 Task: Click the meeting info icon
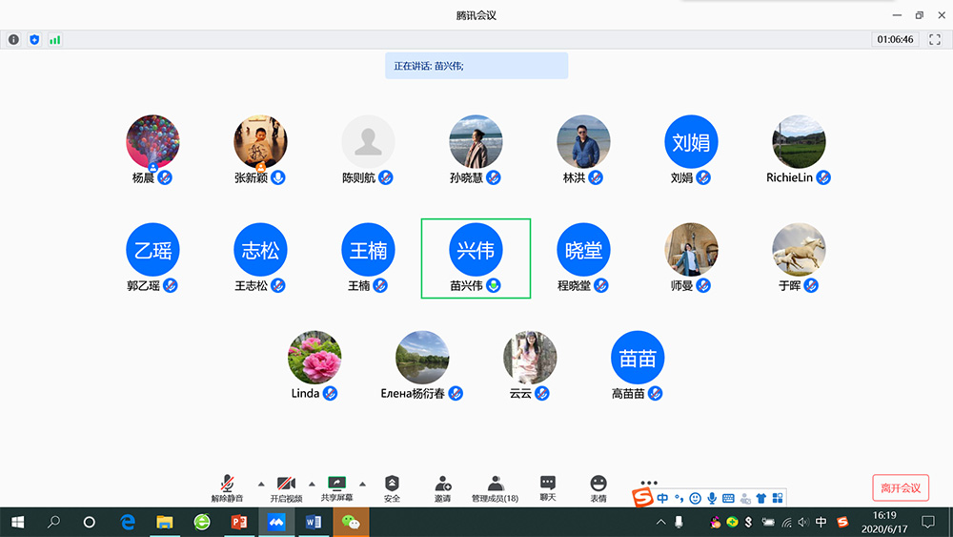coord(13,40)
